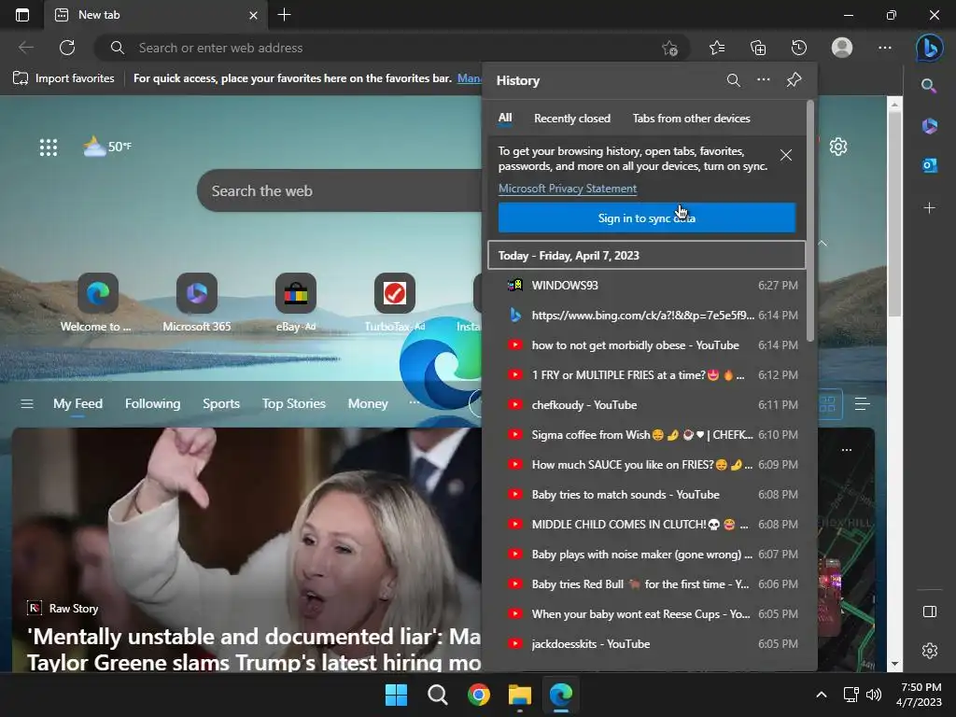Open File Explorer from taskbar
Image resolution: width=956 pixels, height=717 pixels.
click(520, 695)
